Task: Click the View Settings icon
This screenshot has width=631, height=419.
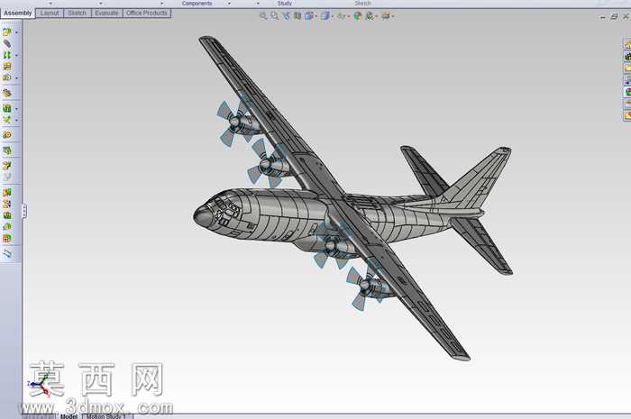Action: click(386, 16)
